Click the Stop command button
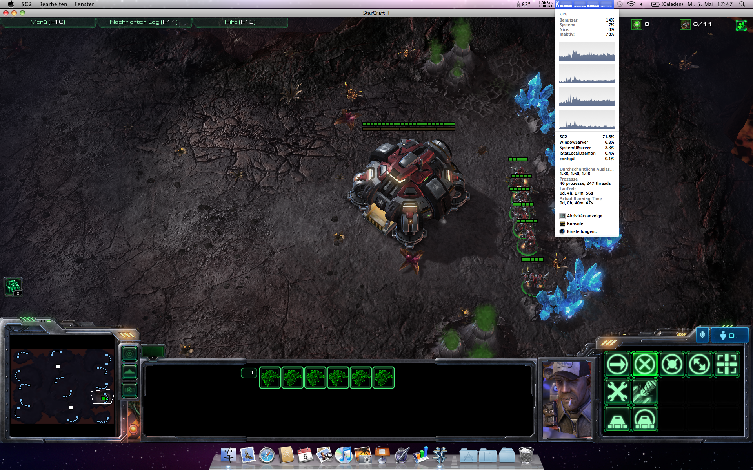This screenshot has height=470, width=753. (645, 365)
